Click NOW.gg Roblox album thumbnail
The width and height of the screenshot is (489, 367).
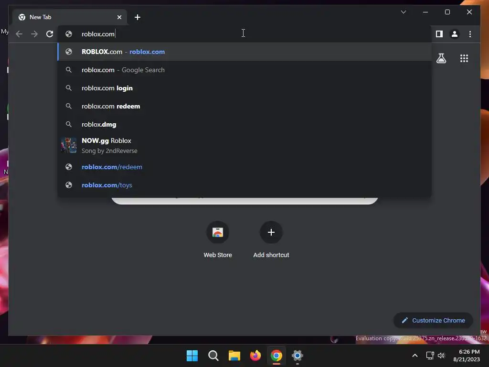(x=69, y=145)
